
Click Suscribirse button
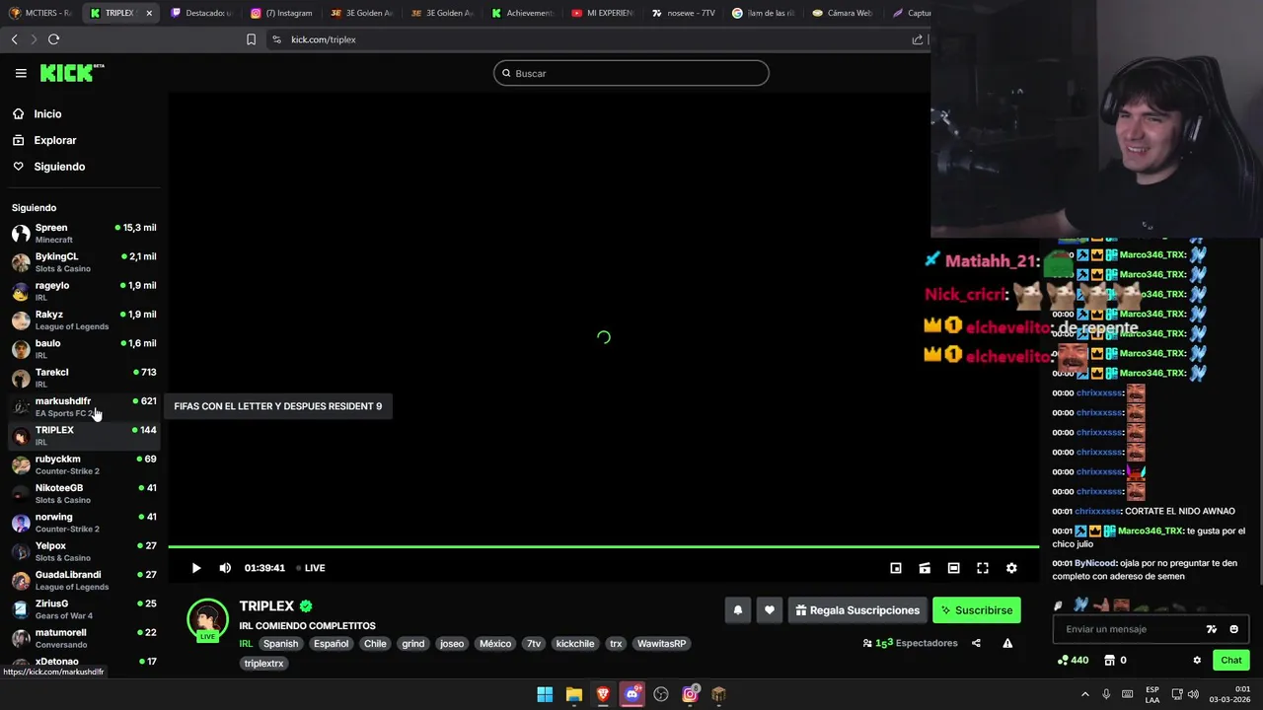(x=977, y=610)
